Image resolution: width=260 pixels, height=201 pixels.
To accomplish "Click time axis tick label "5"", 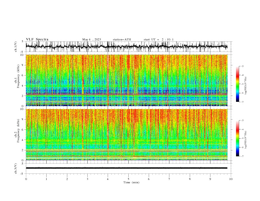I will 128,179.
